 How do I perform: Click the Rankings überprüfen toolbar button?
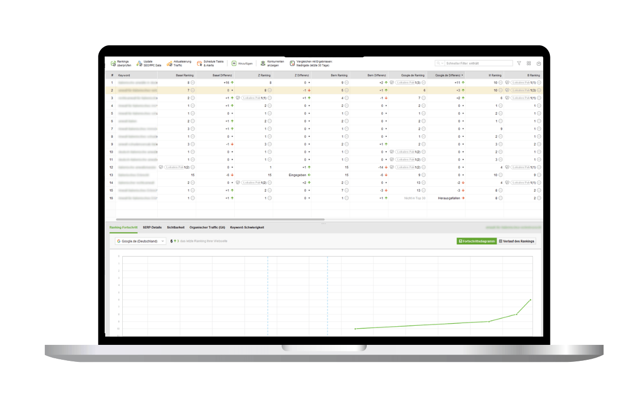click(x=121, y=63)
